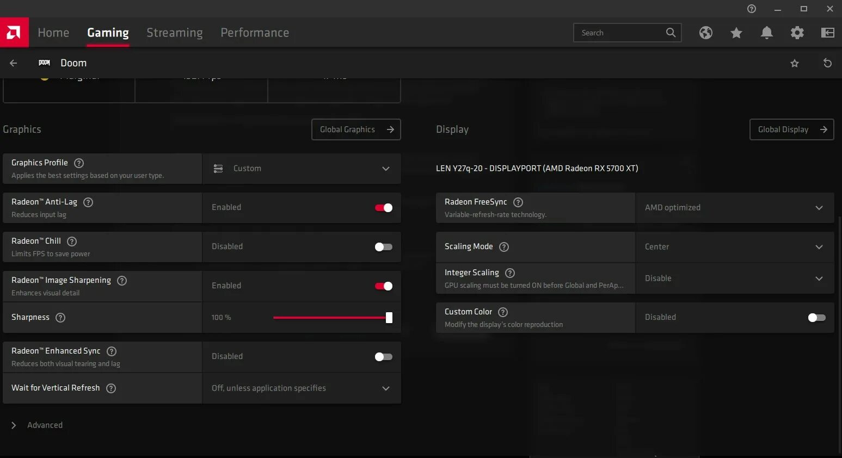Image resolution: width=842 pixels, height=458 pixels.
Task: Show help for Wait for Vertical Refresh
Action: click(x=111, y=388)
